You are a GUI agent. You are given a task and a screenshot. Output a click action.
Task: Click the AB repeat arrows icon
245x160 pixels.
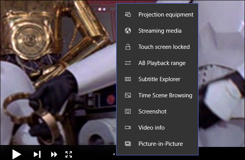tap(128, 63)
